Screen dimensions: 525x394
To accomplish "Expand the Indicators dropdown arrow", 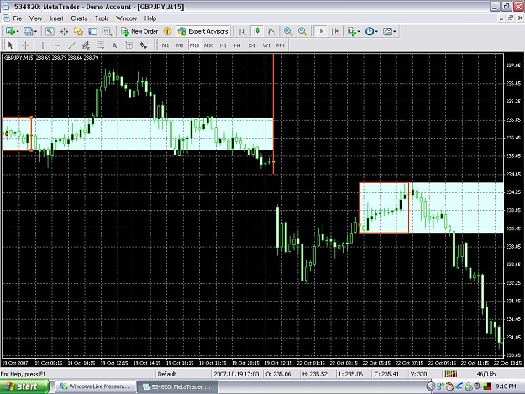I will (x=359, y=31).
